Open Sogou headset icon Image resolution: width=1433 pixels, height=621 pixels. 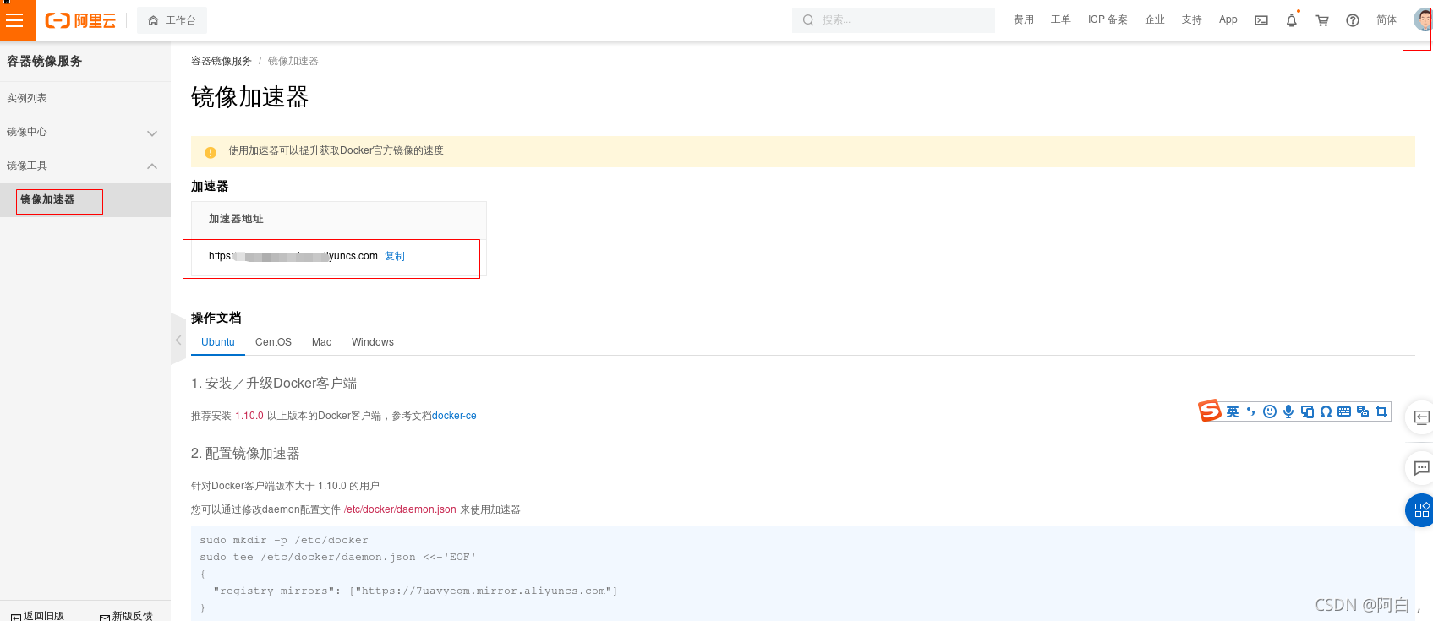click(x=1326, y=411)
